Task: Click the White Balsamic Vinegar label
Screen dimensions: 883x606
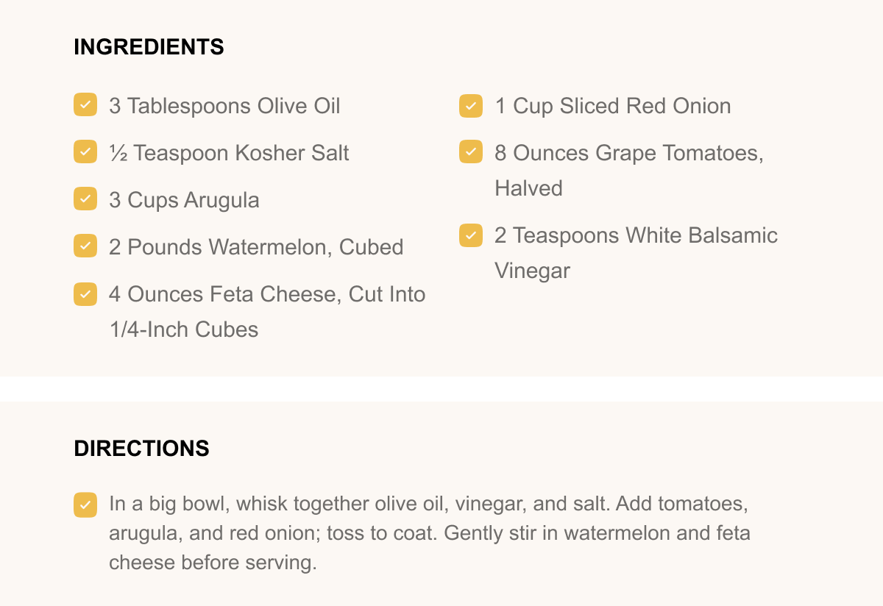Action: [636, 235]
